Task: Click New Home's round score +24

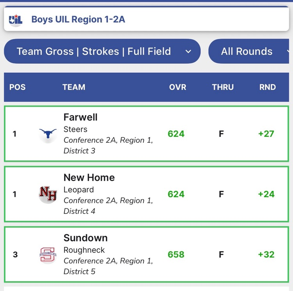Action: pyautogui.click(x=266, y=194)
